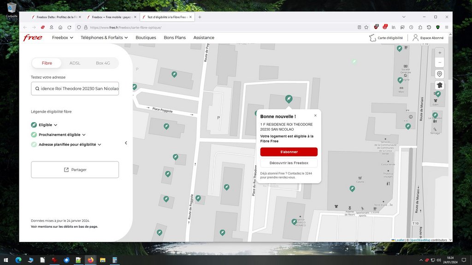
Task: Select the Fibre toggle option
Action: coord(47,63)
